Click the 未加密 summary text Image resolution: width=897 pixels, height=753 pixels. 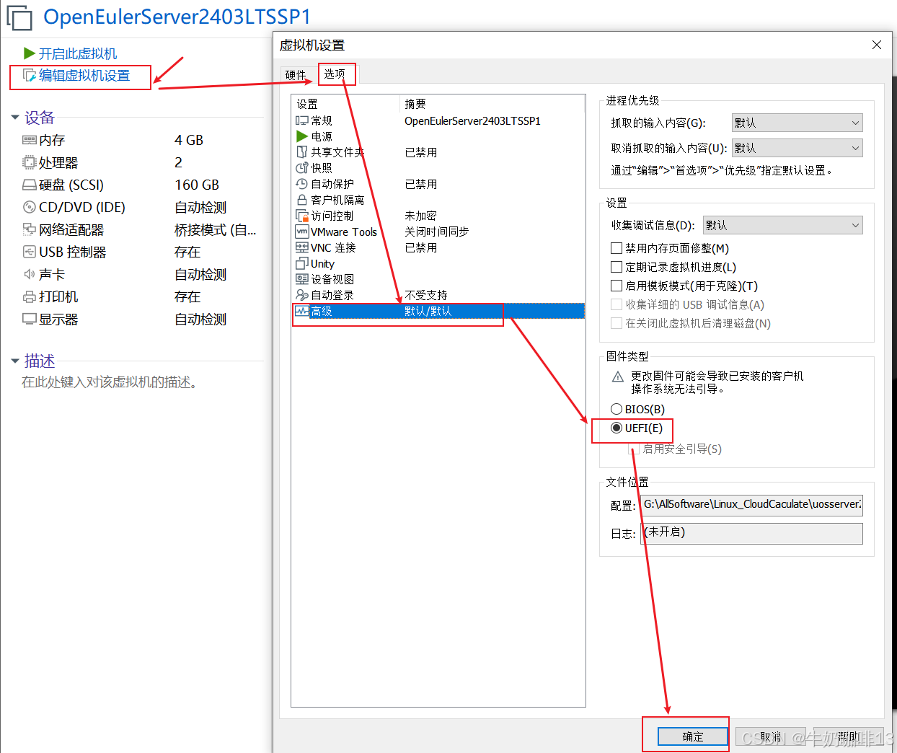point(420,216)
